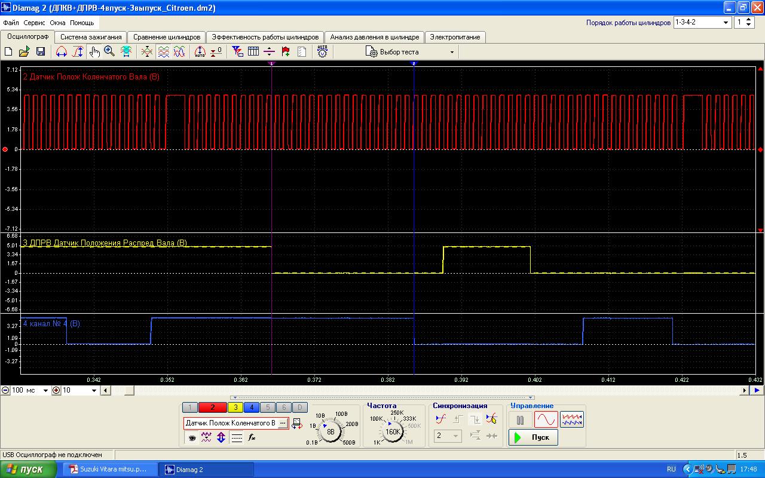Click the blue vertical position arrows icon
765x478 pixels.
click(x=221, y=438)
